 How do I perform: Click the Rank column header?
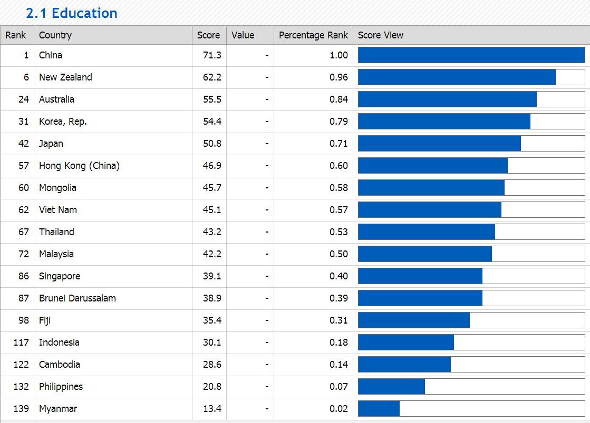17,35
